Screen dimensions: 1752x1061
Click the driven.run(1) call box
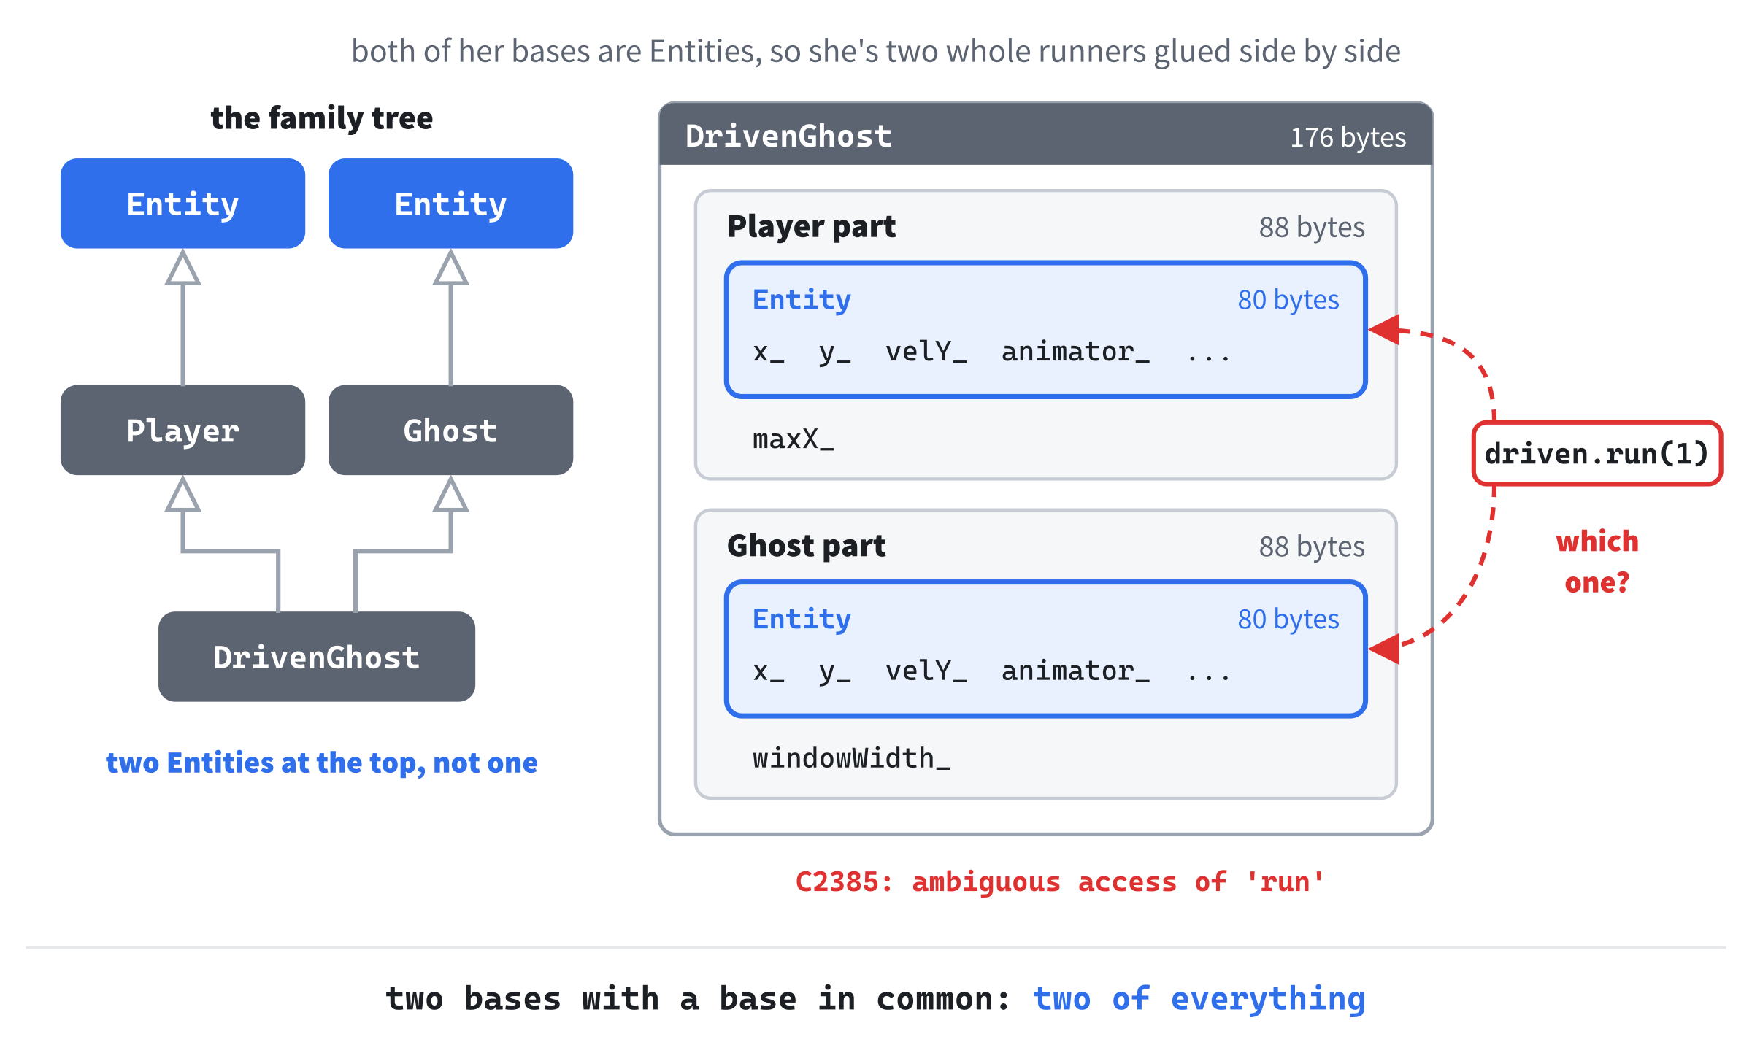coord(1597,453)
